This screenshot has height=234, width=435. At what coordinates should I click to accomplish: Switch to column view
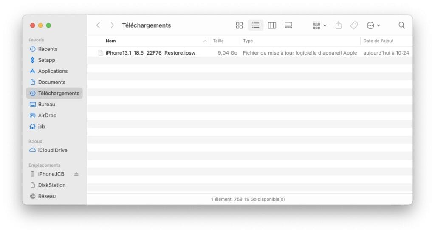pos(272,25)
